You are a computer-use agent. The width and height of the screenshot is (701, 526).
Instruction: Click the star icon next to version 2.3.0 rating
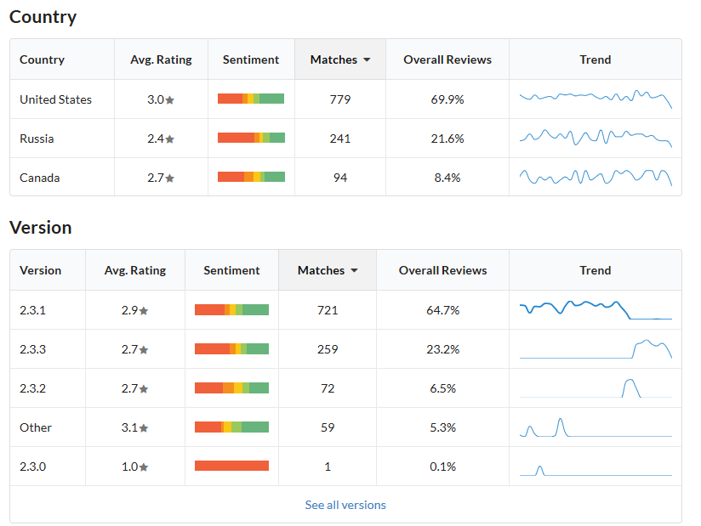tap(144, 467)
